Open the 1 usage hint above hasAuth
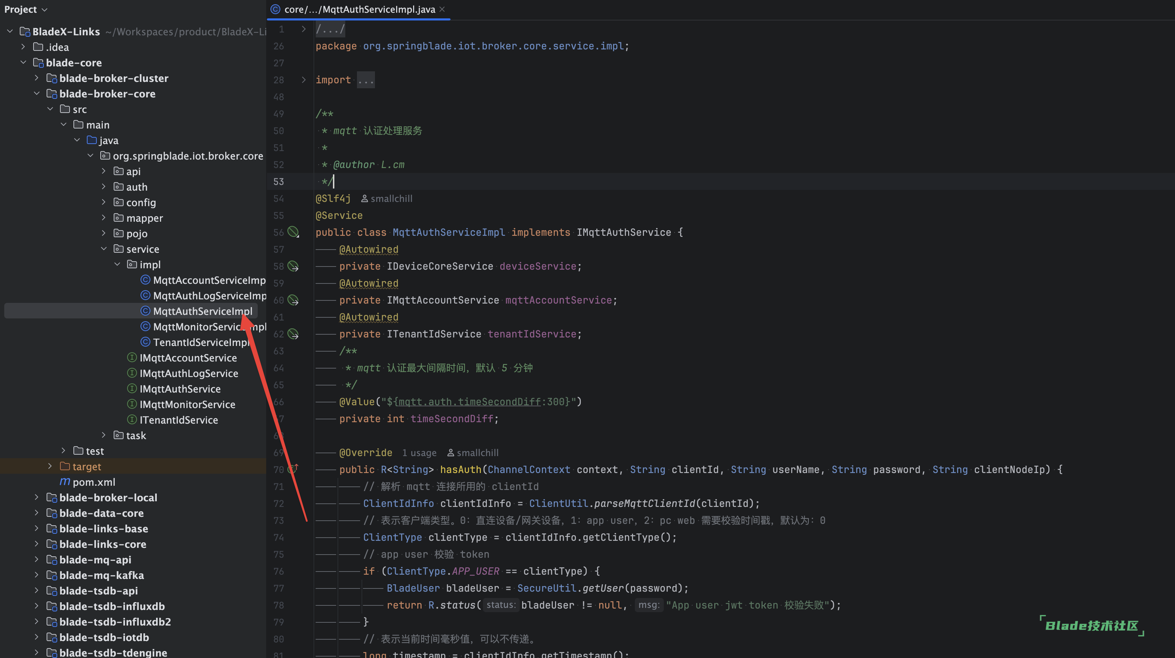This screenshot has height=658, width=1175. tap(419, 453)
